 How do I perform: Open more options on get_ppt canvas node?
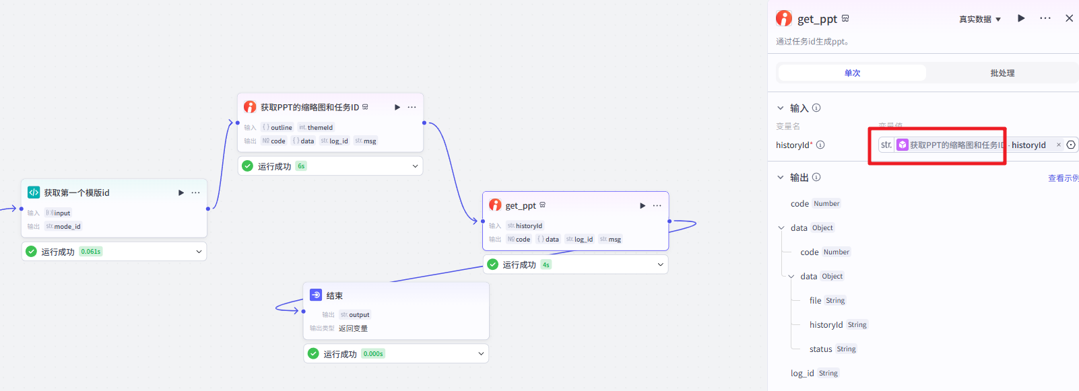point(657,205)
